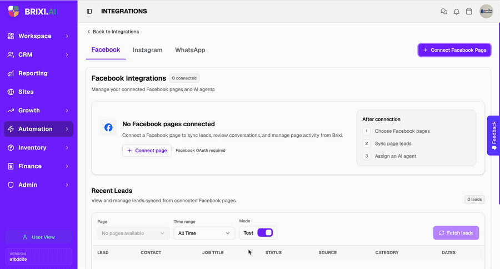The height and width of the screenshot is (269, 500).
Task: Open the user profile avatar
Action: coord(486,12)
